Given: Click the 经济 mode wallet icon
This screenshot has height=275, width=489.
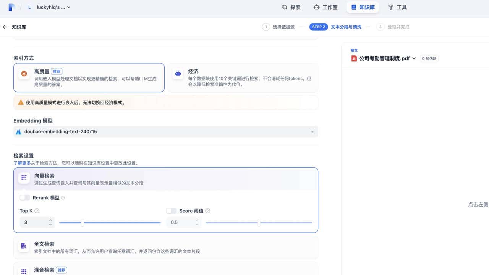Looking at the screenshot, I should [x=178, y=73].
